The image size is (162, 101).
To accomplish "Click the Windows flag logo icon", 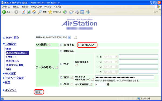I will click(158, 7).
